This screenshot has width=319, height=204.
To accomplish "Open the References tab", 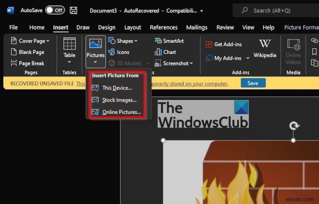I will pyautogui.click(x=164, y=27).
